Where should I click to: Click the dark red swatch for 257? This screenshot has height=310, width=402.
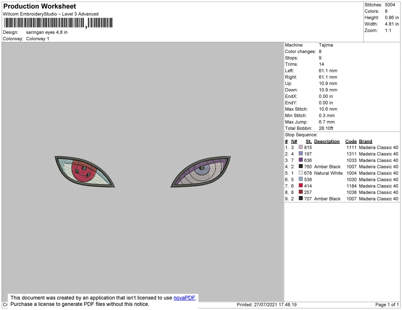[300, 192]
